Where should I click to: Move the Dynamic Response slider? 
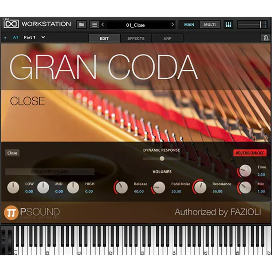tap(161, 158)
